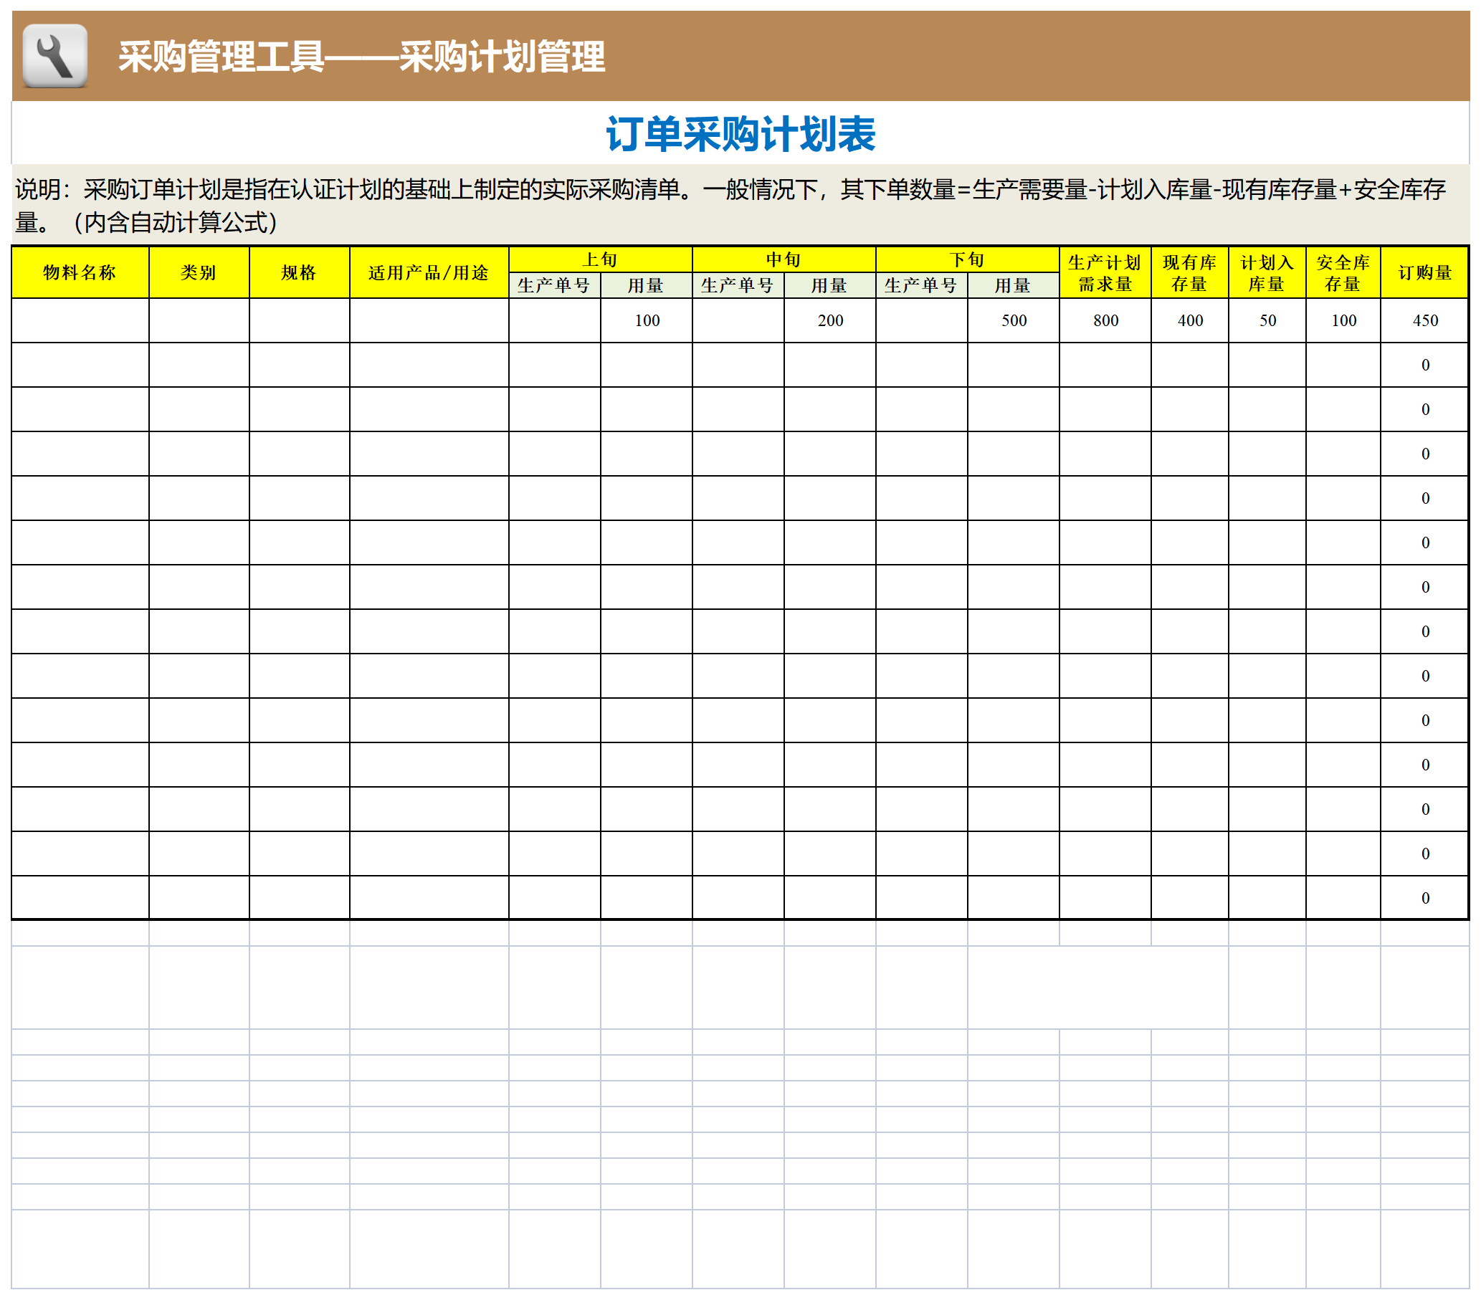
Task: Click the 生产计划需求量 column header
Action: [1105, 272]
